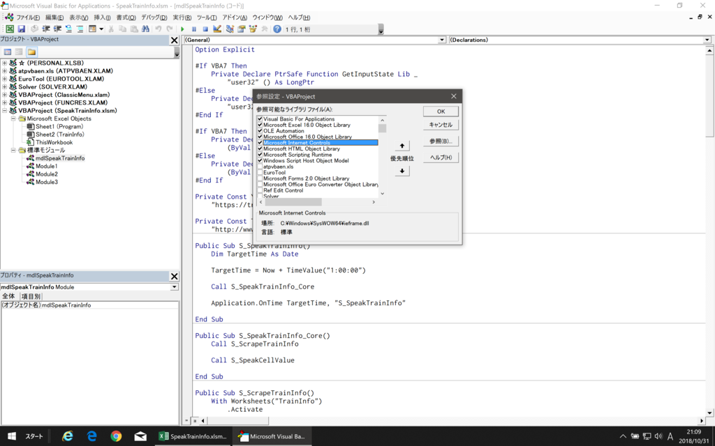Undo the last action
Screen dimensions: 715x446
(159, 29)
